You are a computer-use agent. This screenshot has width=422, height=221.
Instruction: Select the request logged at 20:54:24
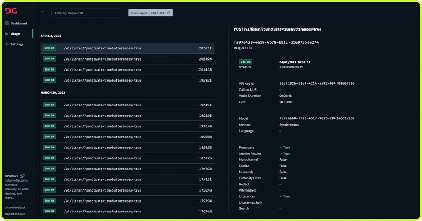click(127, 59)
